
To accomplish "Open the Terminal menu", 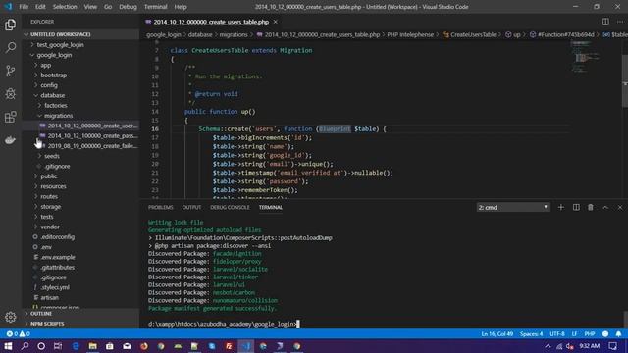I will coord(155,7).
